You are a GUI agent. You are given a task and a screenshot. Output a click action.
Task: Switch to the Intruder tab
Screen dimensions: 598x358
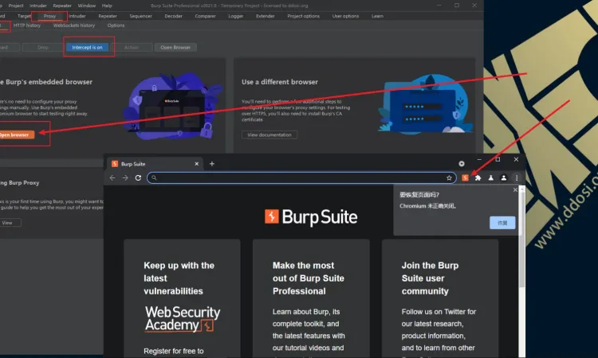pyautogui.click(x=77, y=16)
